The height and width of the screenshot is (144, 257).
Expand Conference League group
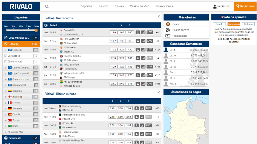pos(5,79)
